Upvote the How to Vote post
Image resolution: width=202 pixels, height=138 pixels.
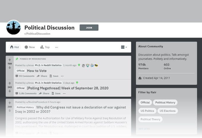[x=10, y=60]
